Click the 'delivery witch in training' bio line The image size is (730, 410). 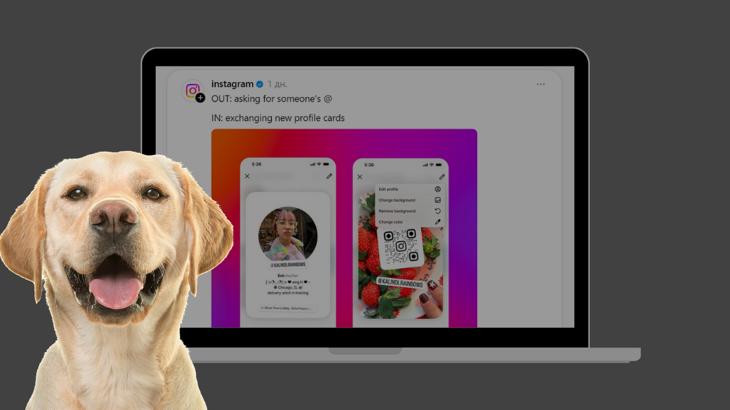(x=287, y=293)
